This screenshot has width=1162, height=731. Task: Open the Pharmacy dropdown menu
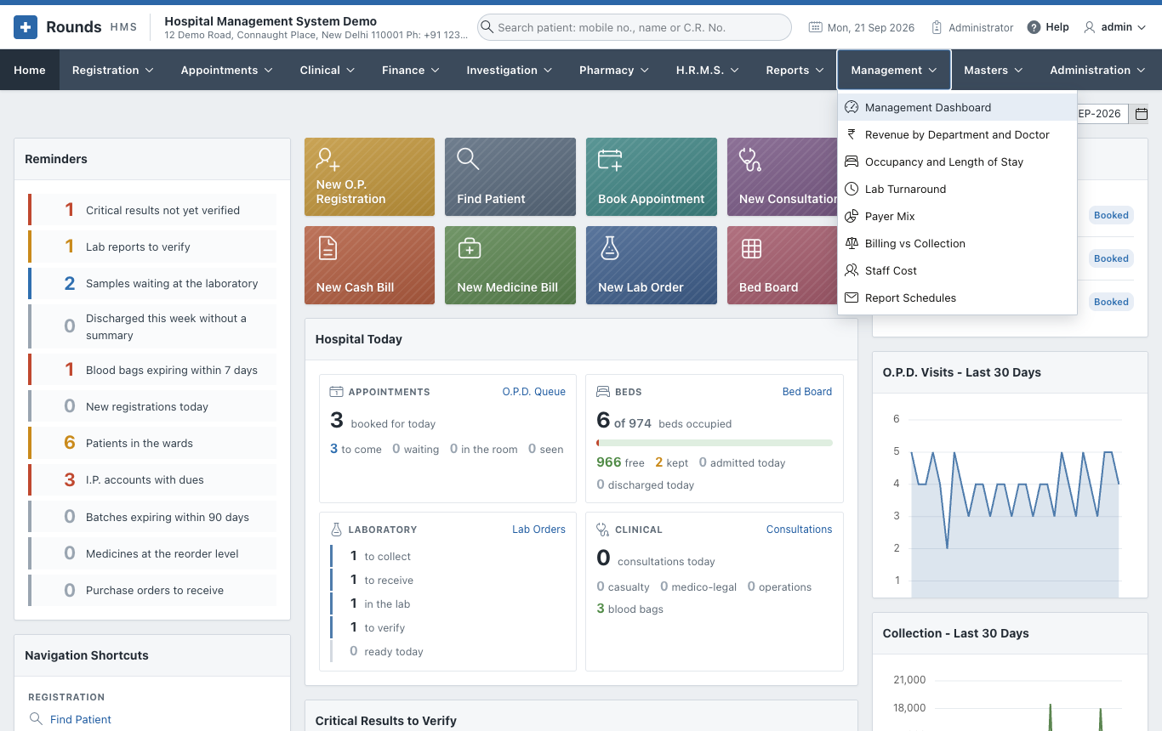(x=614, y=70)
